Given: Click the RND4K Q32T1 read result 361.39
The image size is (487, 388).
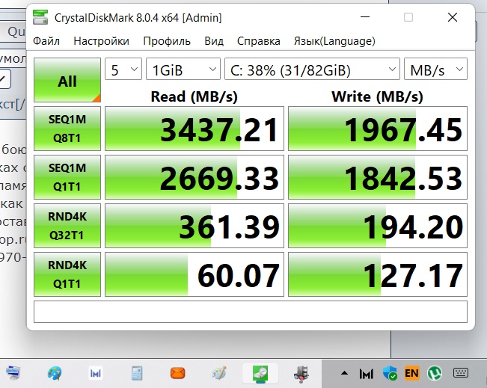Looking at the screenshot, I should 195,226.
